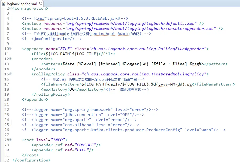
Task: Click the closing appender tag on line 20
Action: tap(35, 99)
